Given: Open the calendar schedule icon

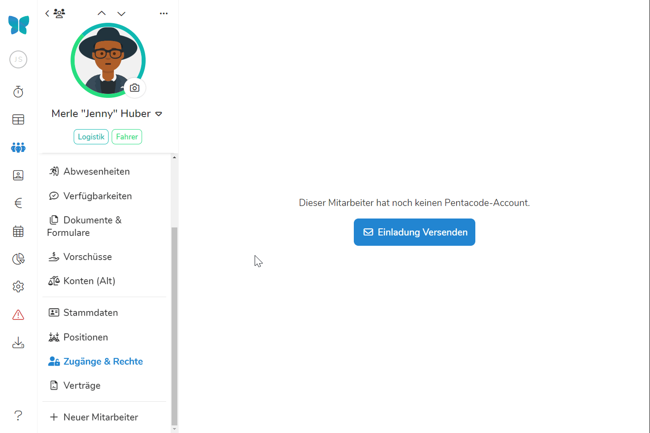Looking at the screenshot, I should tap(18, 231).
